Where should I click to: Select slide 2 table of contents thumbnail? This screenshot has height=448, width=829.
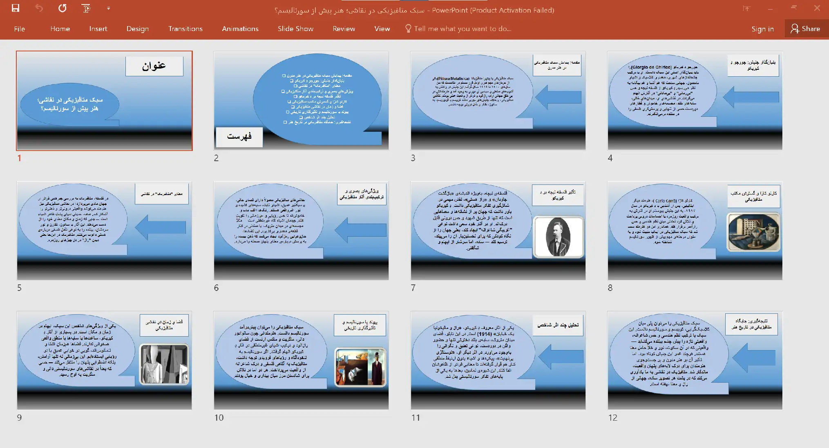(x=301, y=100)
